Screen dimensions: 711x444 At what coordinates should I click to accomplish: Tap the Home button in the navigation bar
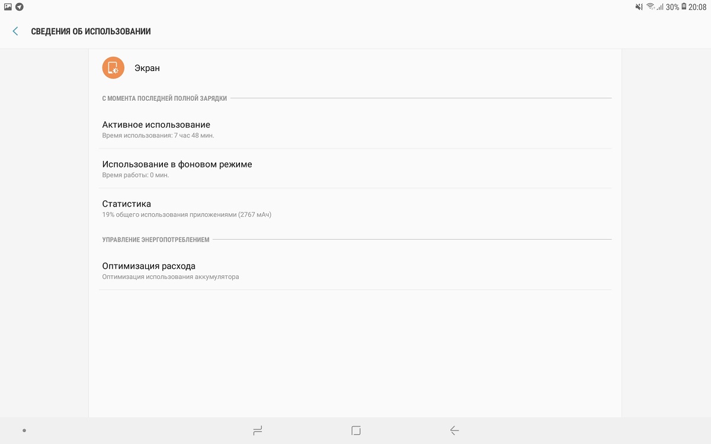355,431
